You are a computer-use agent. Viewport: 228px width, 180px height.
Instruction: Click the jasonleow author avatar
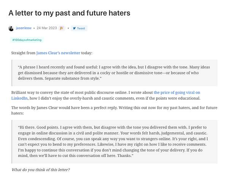tap(11, 28)
